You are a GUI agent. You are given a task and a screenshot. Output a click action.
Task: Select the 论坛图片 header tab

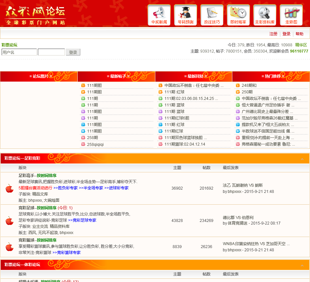click(39, 76)
